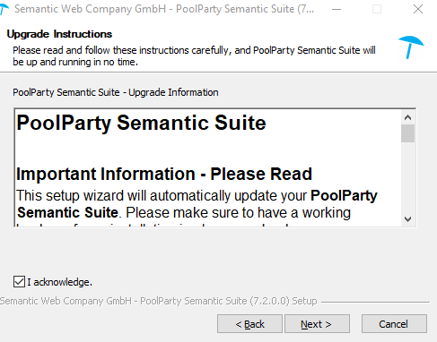
Task: Cancel the PoolParty upgrade setup
Action: (x=394, y=324)
